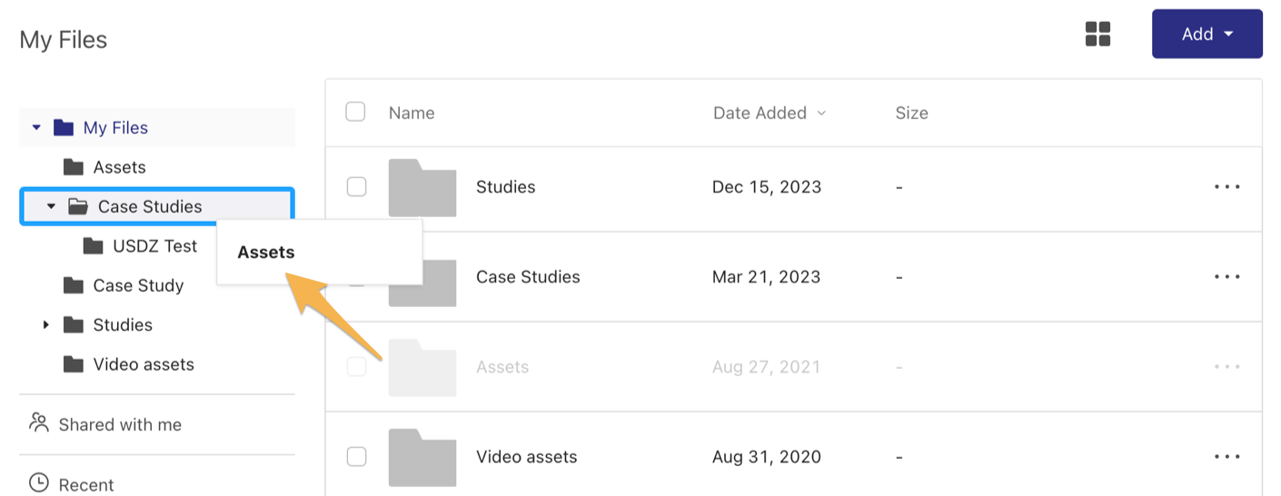Collapse the Case Studies tree arrow
Image resolution: width=1281 pixels, height=496 pixels.
tap(52, 207)
